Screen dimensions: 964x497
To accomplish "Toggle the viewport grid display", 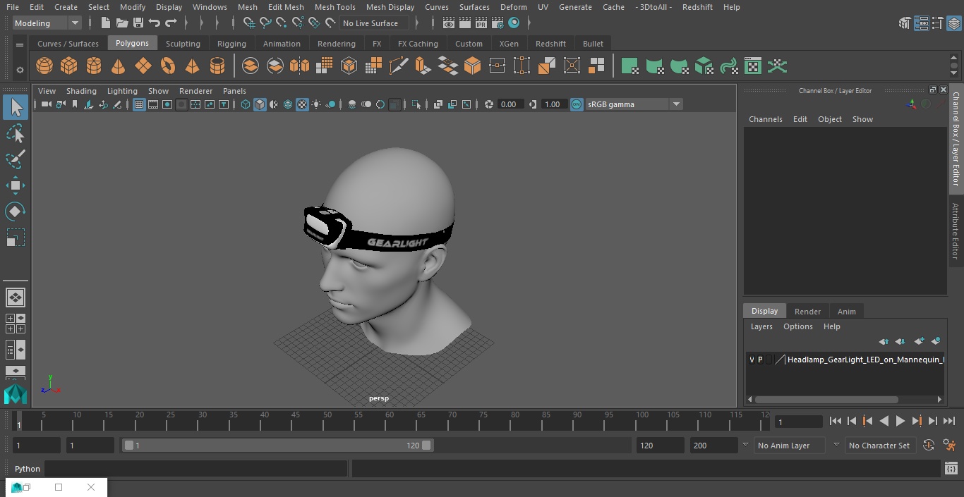I will click(139, 104).
